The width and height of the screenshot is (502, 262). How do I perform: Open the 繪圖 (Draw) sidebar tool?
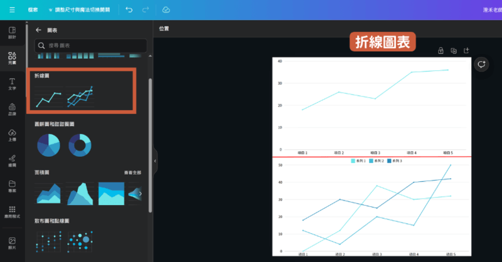(12, 161)
